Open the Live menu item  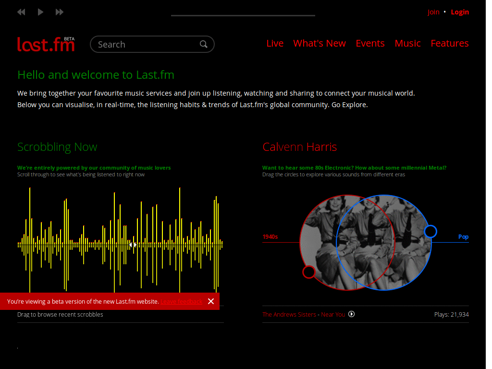point(275,43)
